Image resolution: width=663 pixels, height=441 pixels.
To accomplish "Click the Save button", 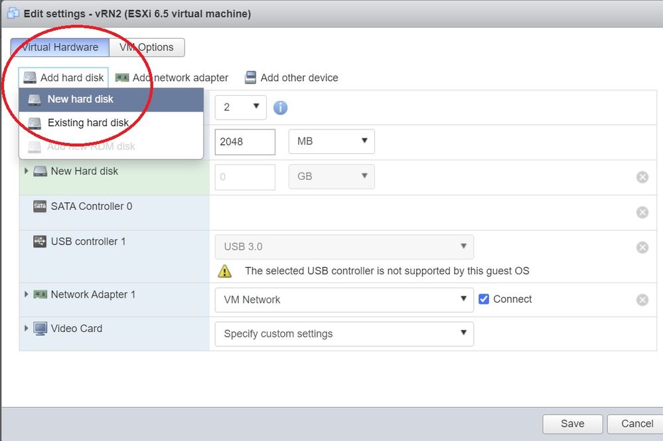I will (x=573, y=424).
